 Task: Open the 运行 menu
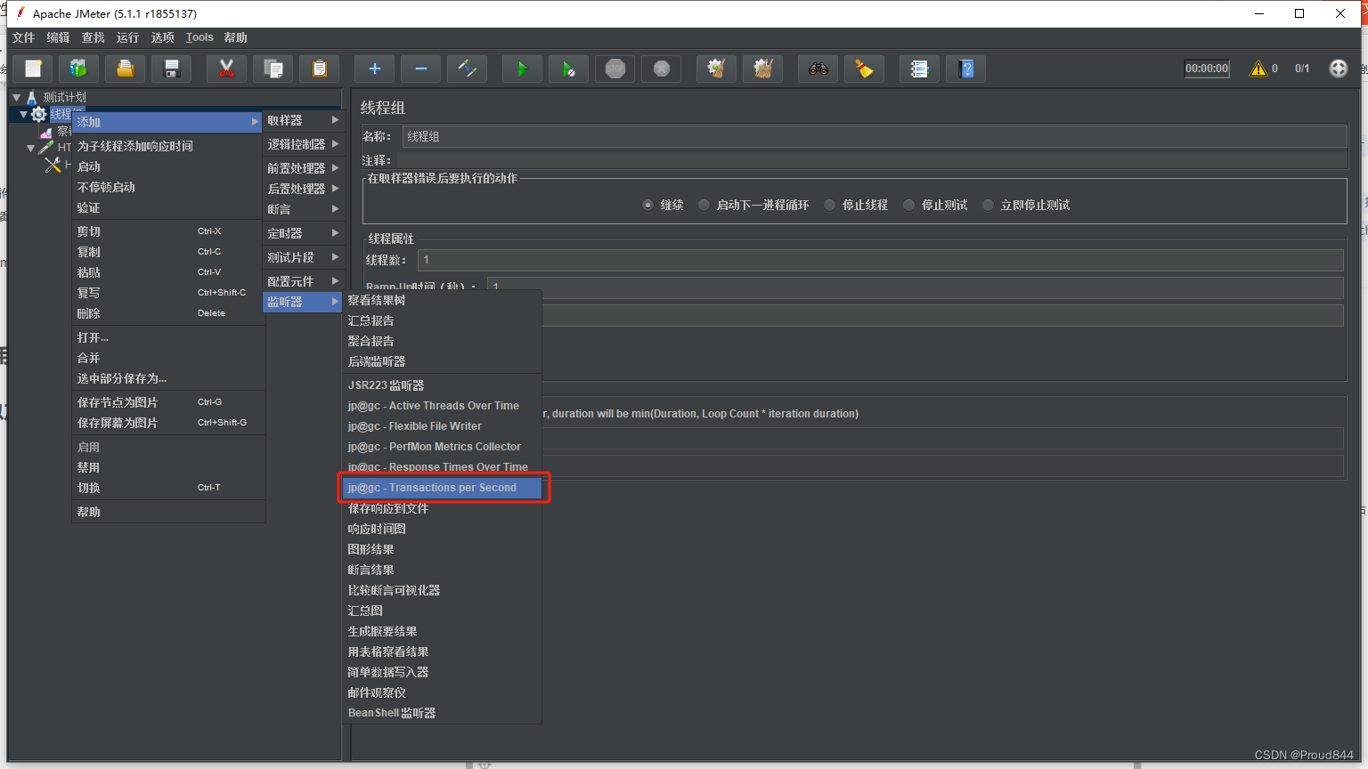[127, 37]
